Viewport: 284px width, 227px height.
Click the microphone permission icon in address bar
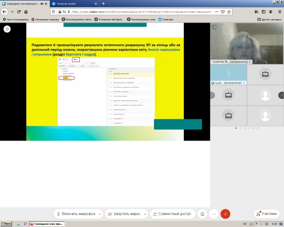click(69, 12)
